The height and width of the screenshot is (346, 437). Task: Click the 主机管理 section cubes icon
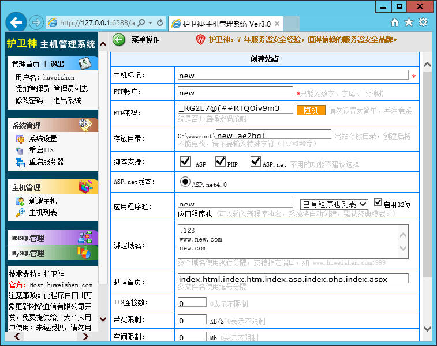pos(86,186)
